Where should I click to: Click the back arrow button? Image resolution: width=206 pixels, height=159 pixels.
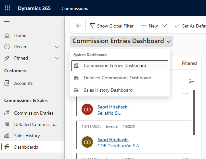(x=79, y=26)
